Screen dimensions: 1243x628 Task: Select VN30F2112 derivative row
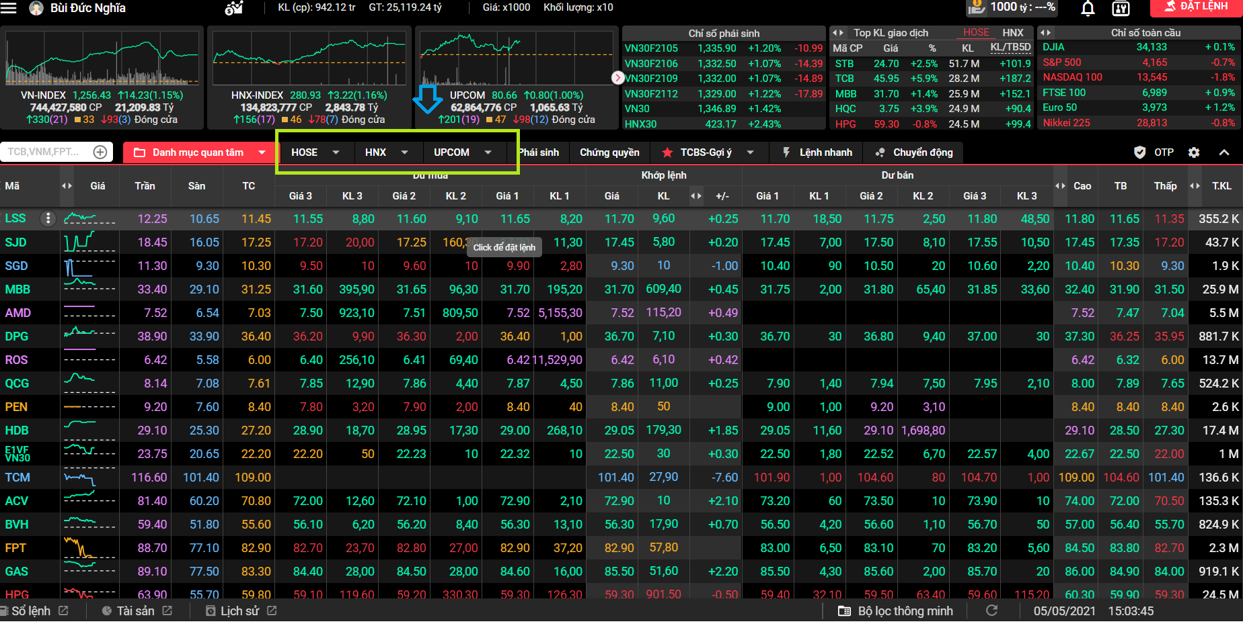[724, 94]
